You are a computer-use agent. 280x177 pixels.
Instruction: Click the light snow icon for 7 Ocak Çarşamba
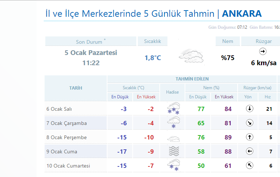173,122
